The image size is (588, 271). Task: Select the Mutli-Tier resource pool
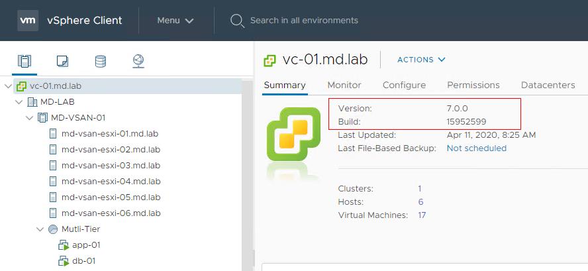[x=81, y=229]
